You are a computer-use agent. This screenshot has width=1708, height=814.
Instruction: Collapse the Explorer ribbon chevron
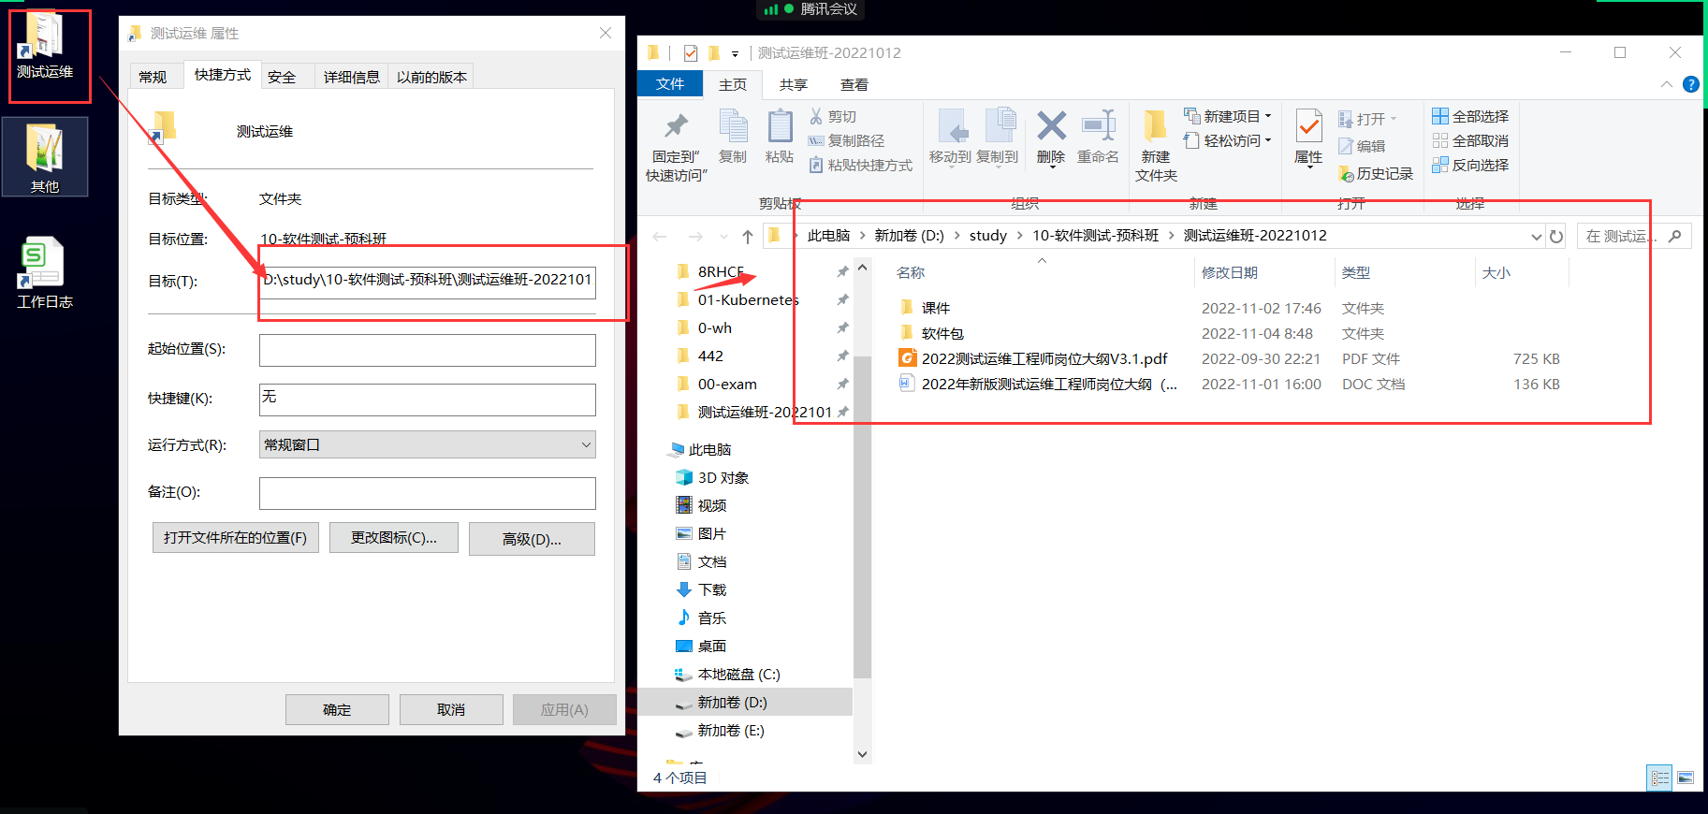click(x=1667, y=84)
